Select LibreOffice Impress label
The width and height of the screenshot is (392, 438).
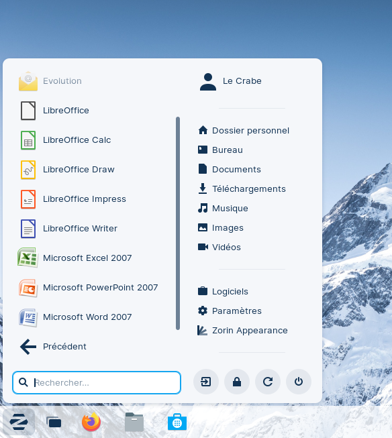coord(85,199)
